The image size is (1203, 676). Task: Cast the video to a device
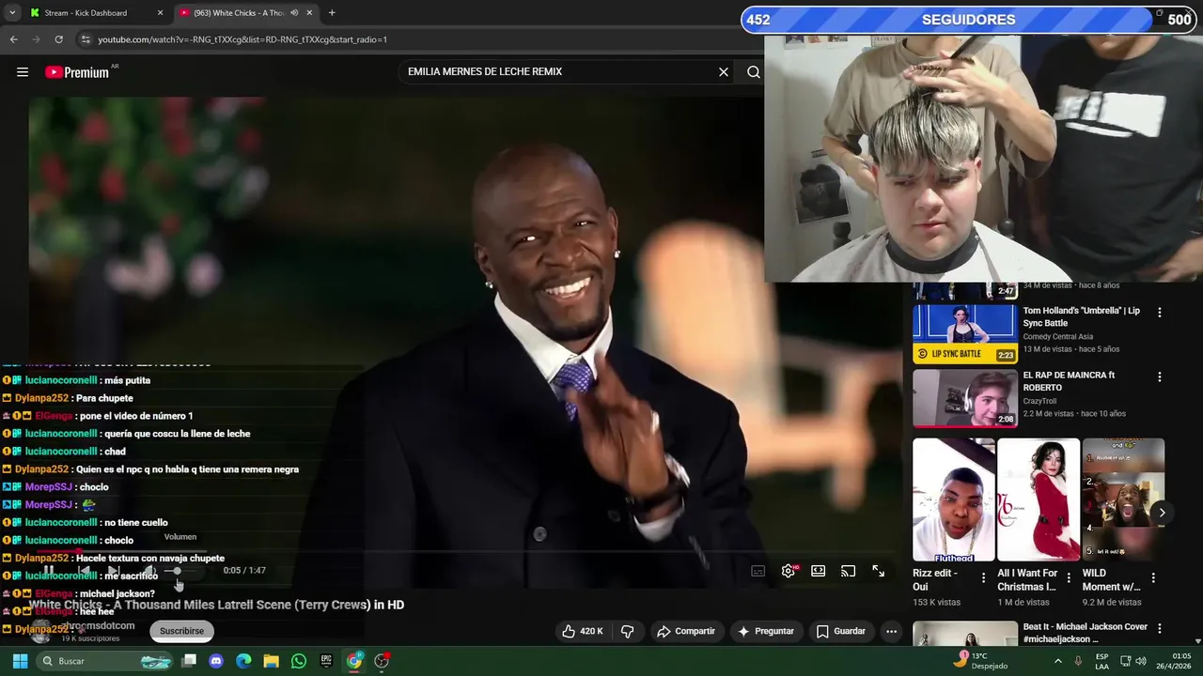[x=849, y=571]
